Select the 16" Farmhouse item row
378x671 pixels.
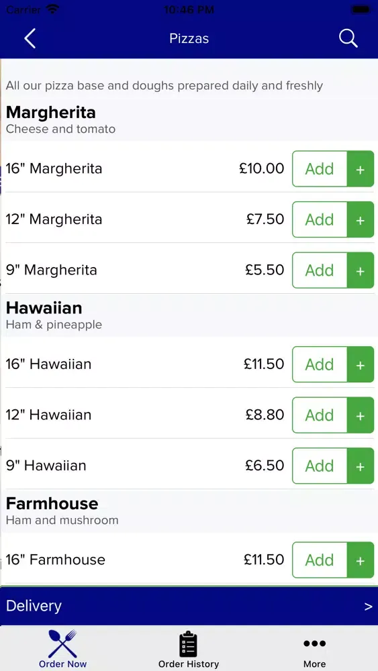pyautogui.click(x=189, y=560)
